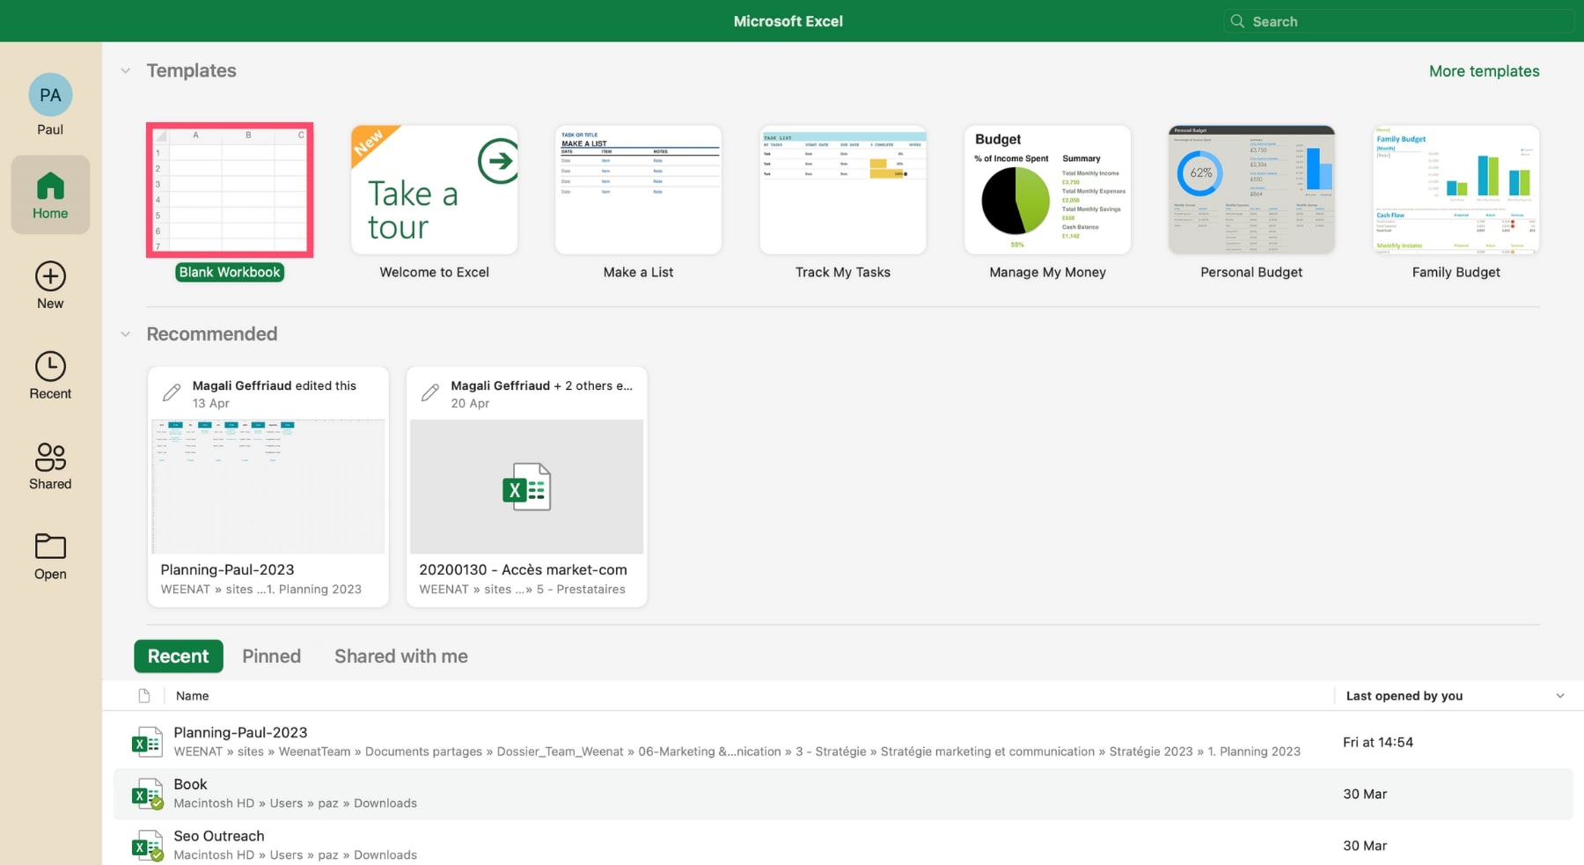Click the pencil icon on Accès market-com card
This screenshot has height=865, width=1584.
(x=430, y=392)
